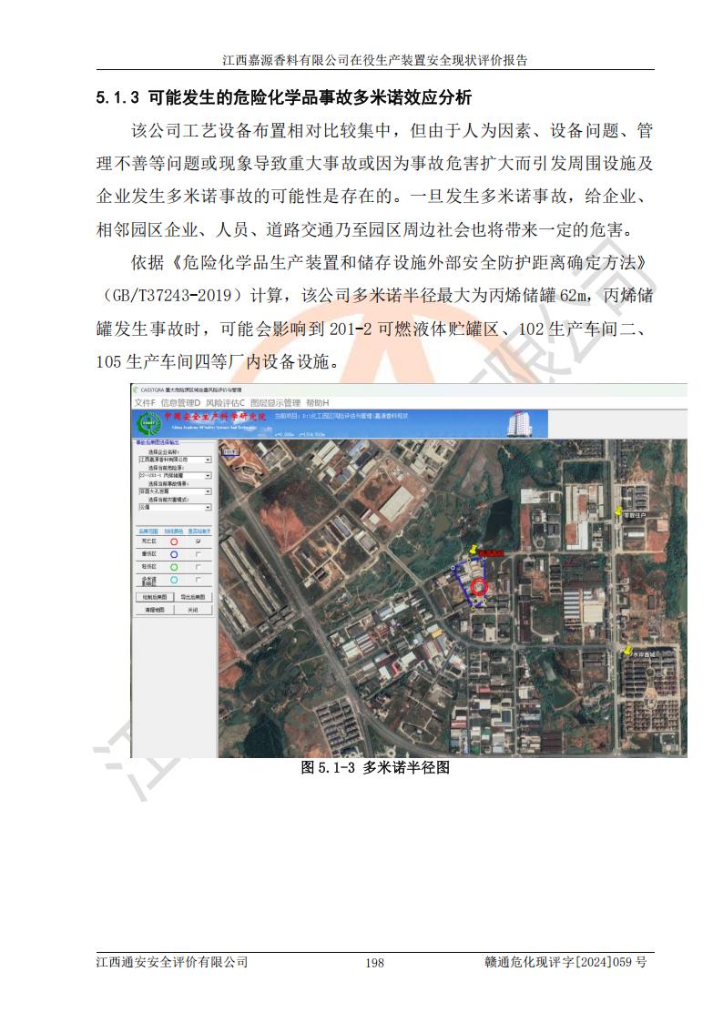723x1022 pixels.
Task: Enable the 轻伤区 display checkbox
Action: pos(198,566)
